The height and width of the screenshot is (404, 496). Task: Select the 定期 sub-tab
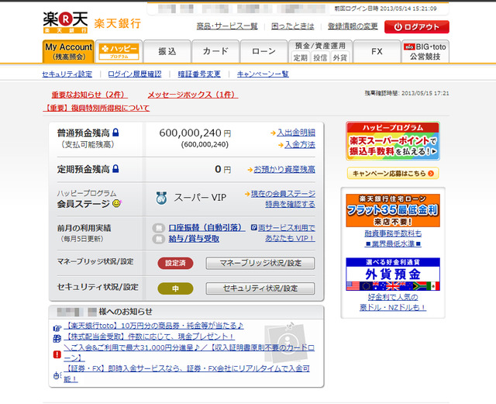click(x=300, y=57)
